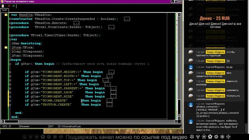
Task: Collapse the 'if gSta=1 then begin' fold marker
Action: [x=10, y=64]
